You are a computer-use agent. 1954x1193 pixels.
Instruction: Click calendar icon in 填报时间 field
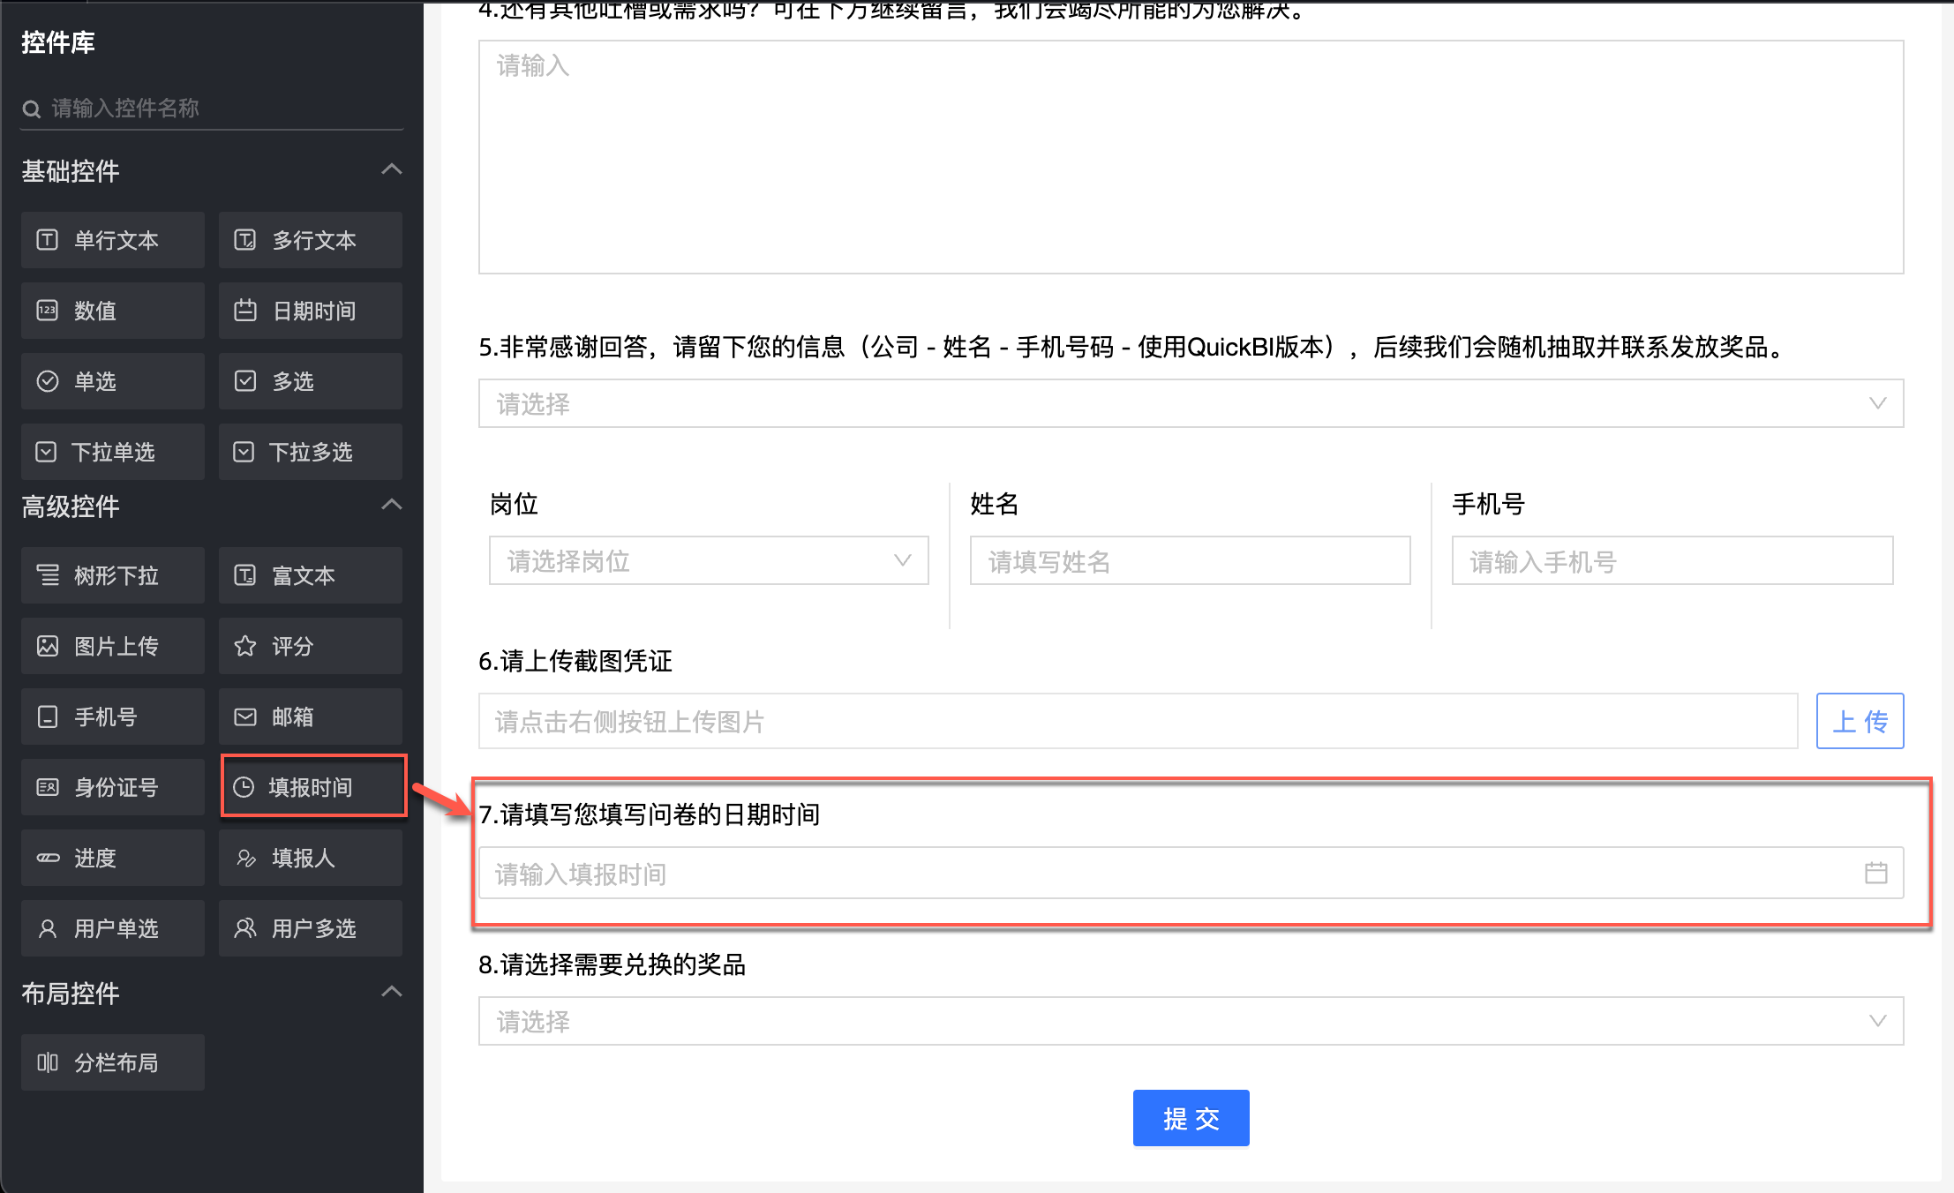pos(1875,873)
